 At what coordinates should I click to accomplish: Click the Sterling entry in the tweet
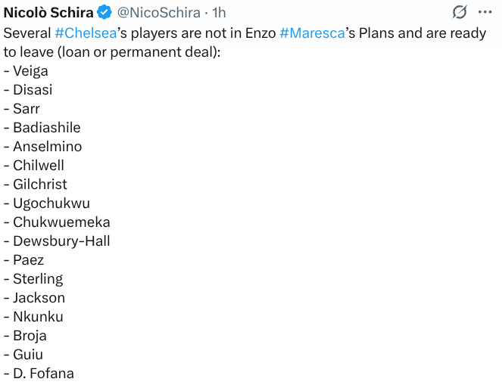[38, 279]
